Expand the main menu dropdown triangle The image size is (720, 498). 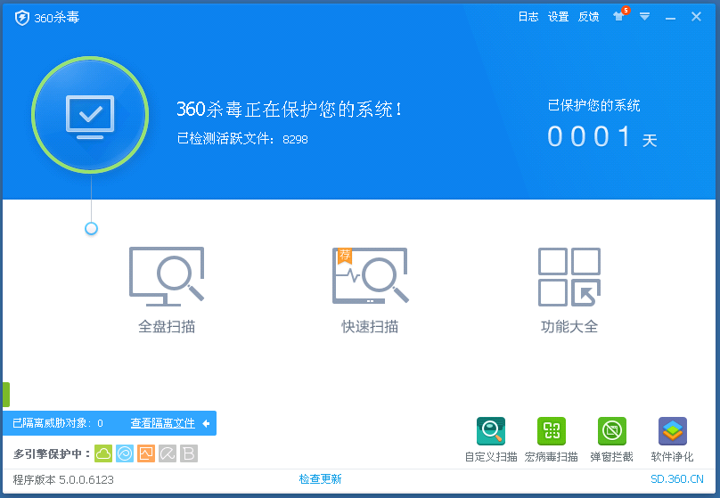(x=644, y=17)
